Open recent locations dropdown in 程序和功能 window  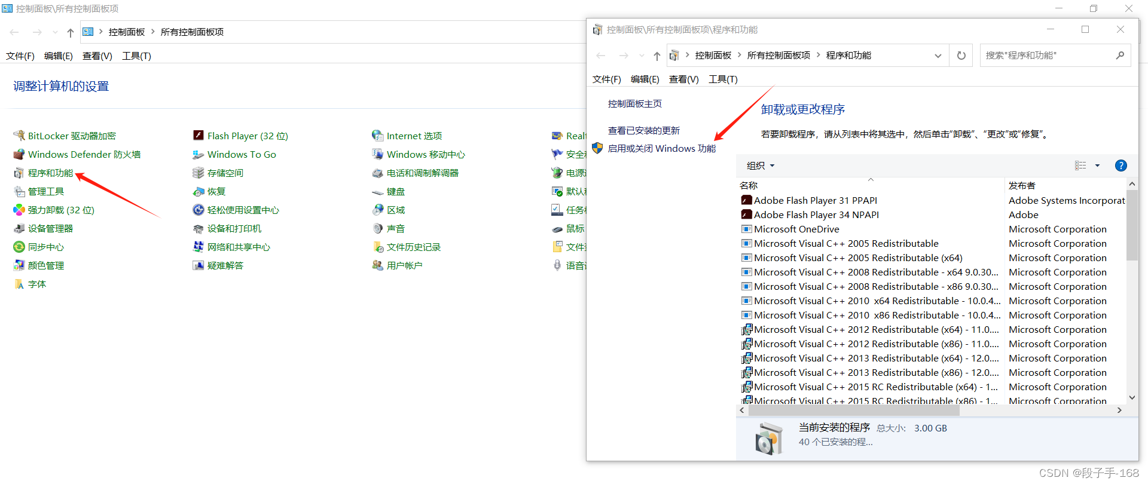642,56
